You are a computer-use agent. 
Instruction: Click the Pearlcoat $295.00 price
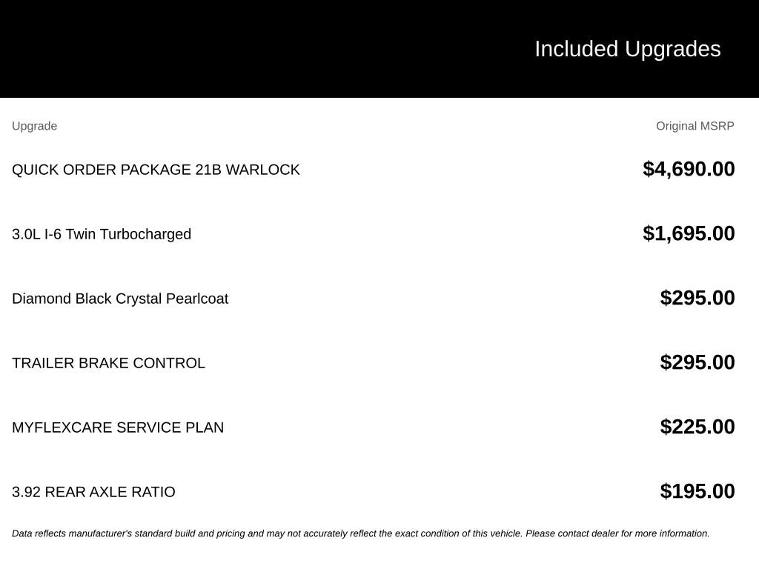(x=697, y=298)
